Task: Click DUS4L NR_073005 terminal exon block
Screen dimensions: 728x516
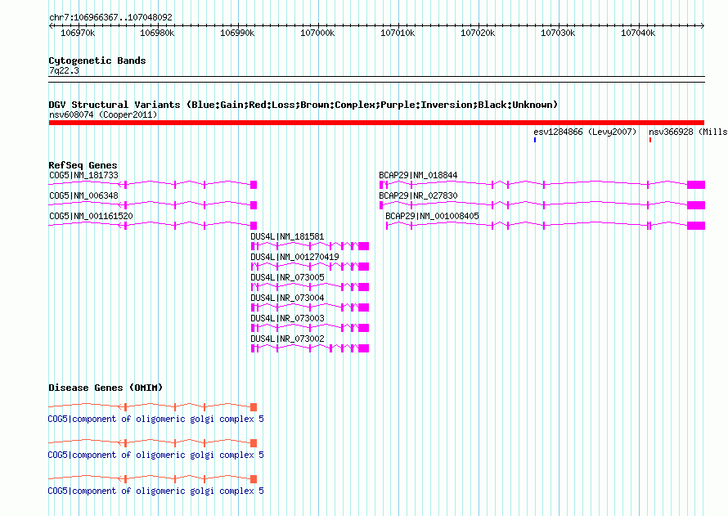Action: coord(363,287)
